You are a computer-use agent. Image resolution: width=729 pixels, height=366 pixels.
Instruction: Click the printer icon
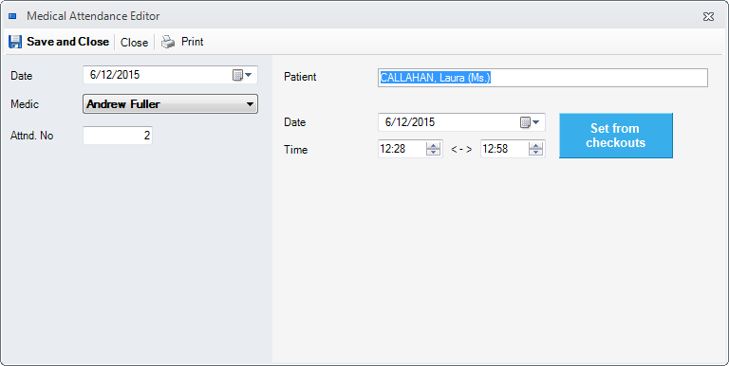(168, 42)
